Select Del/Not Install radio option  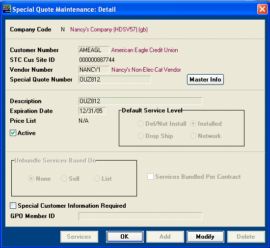[x=140, y=123]
